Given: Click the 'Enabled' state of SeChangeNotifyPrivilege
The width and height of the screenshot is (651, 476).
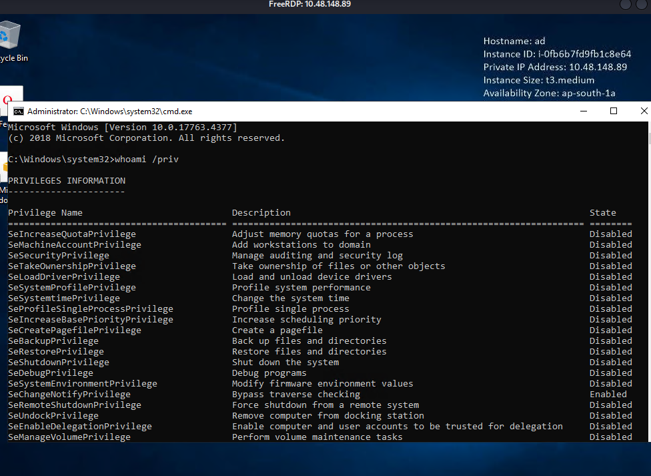Looking at the screenshot, I should click(x=608, y=394).
